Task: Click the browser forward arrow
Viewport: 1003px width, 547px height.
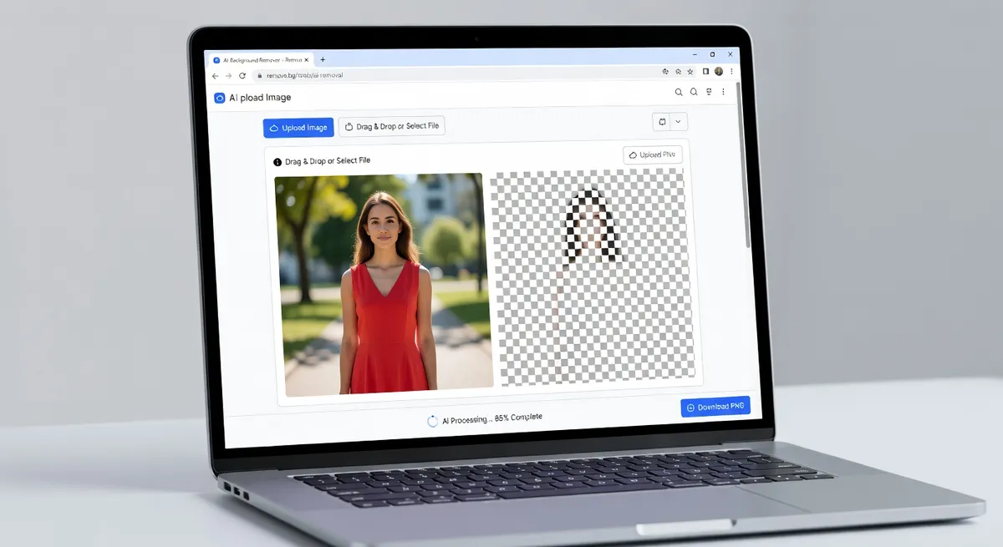Action: [228, 75]
